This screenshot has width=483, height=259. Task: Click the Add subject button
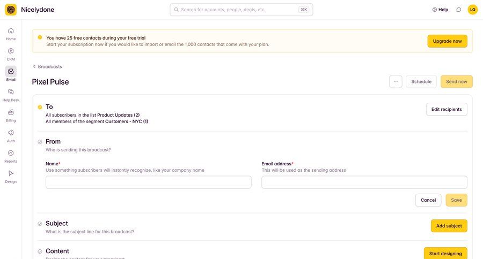point(449,226)
